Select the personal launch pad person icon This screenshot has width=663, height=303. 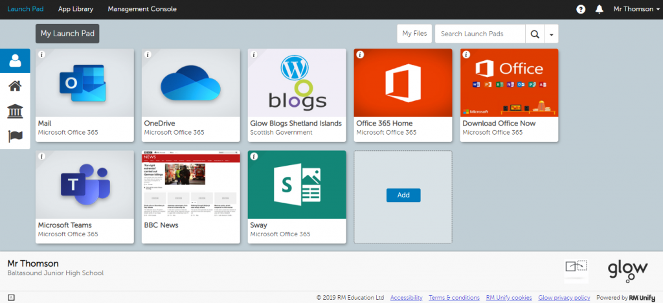point(15,61)
